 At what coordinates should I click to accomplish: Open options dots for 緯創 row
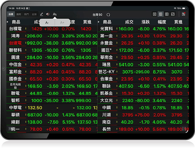click(x=26, y=122)
